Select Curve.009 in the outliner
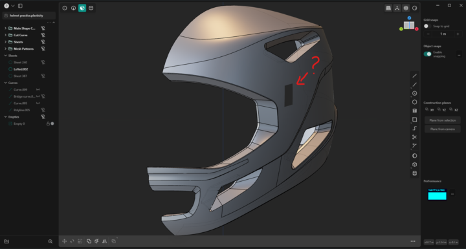 point(20,89)
